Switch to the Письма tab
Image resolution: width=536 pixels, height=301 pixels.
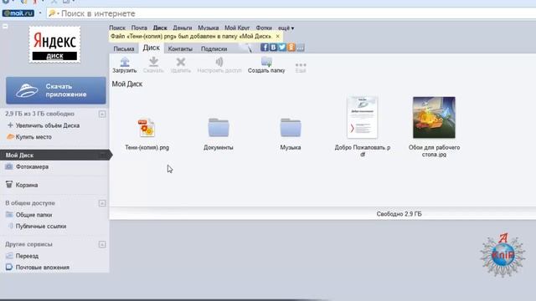[x=124, y=48]
